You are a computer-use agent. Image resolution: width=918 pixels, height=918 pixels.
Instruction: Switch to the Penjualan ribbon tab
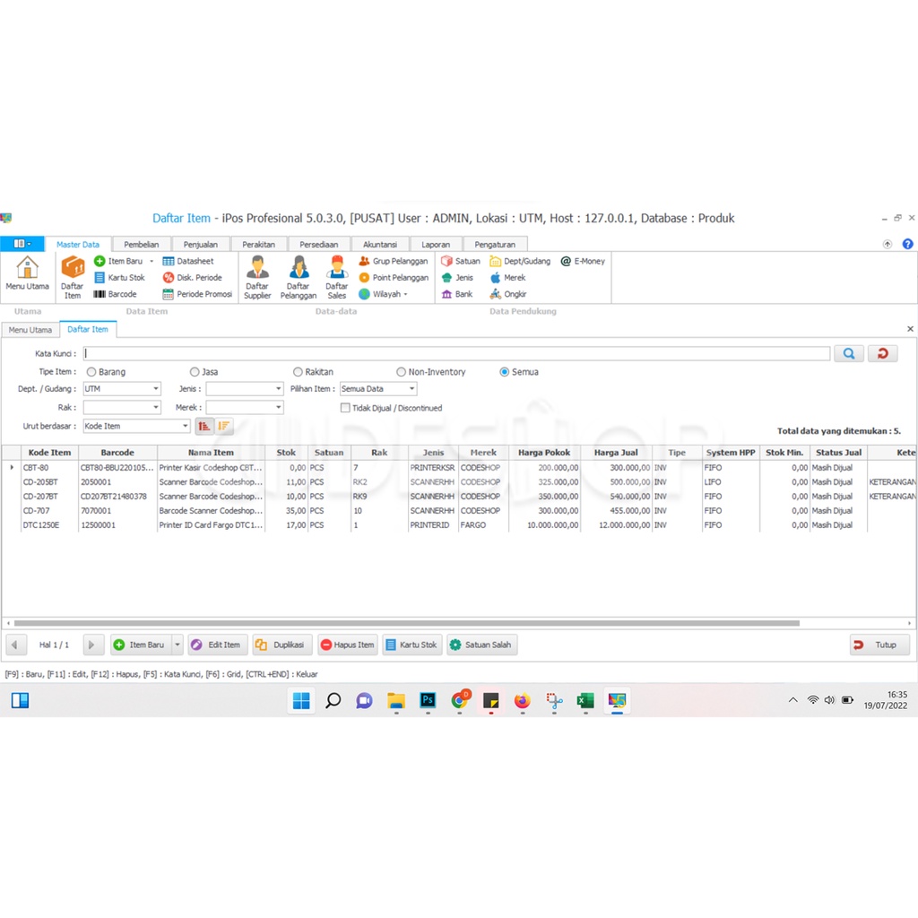200,244
